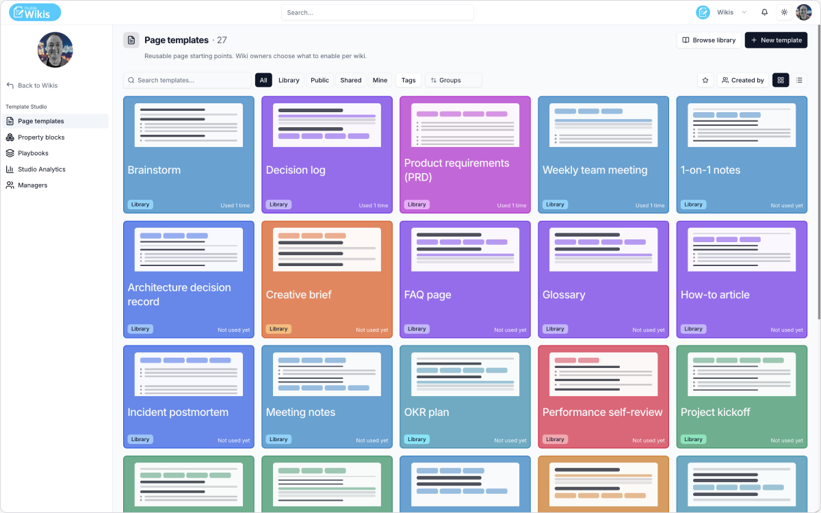Viewport: 821px width, 513px height.
Task: Open the Creative brief template
Action: 327,280
